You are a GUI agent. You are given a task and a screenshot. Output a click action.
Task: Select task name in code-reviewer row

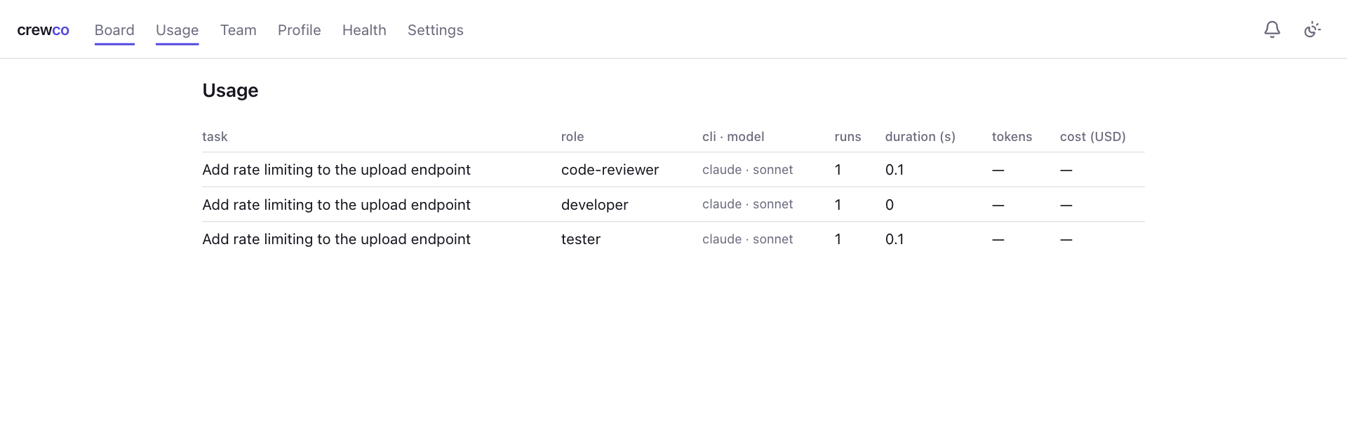pos(336,170)
